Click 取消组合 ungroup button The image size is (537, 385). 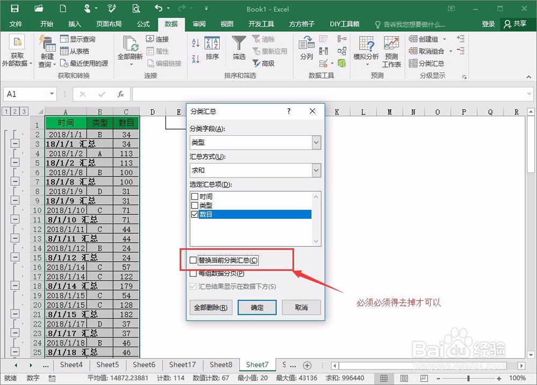(x=427, y=51)
